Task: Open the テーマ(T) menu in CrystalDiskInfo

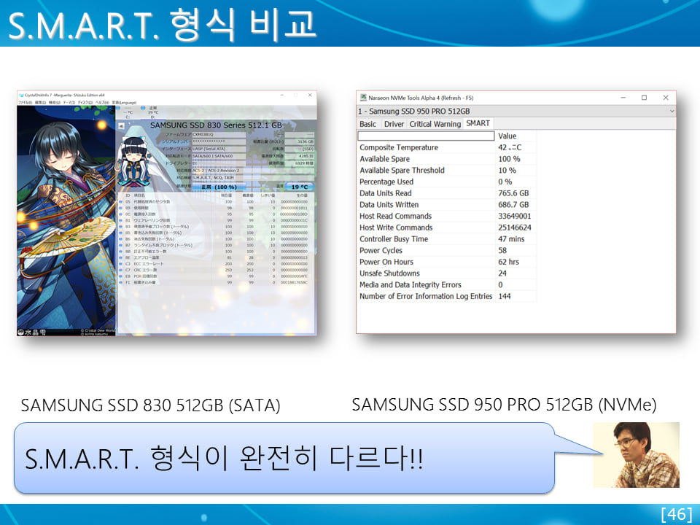Action: [x=69, y=103]
